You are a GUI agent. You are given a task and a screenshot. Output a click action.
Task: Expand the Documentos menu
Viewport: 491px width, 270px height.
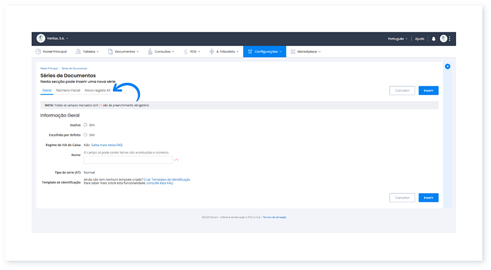[124, 52]
